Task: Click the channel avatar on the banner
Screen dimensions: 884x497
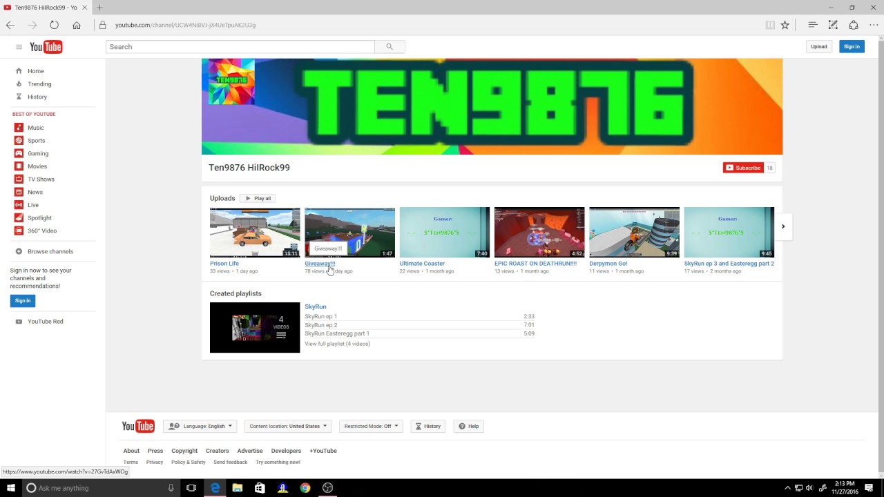Action: tap(231, 81)
